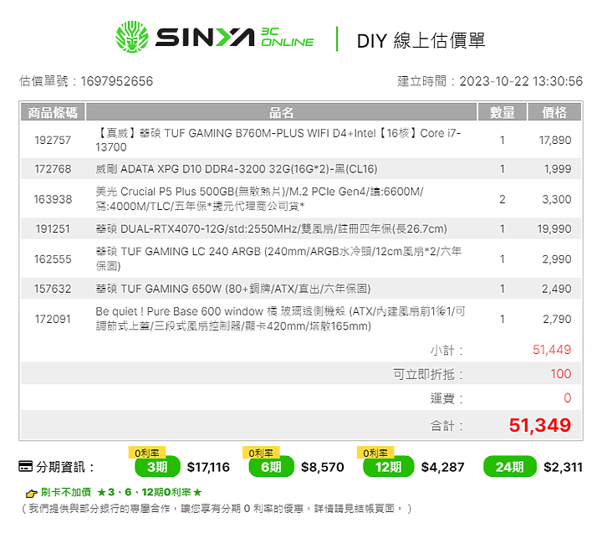Viewport: 602px width, 533px height.
Task: Click the 價格 column header
Action: 554,112
